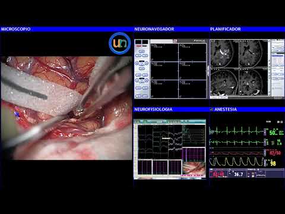Click the small trend graph in anesthesia bottom bar
This screenshot has width=285, height=214.
point(261,174)
